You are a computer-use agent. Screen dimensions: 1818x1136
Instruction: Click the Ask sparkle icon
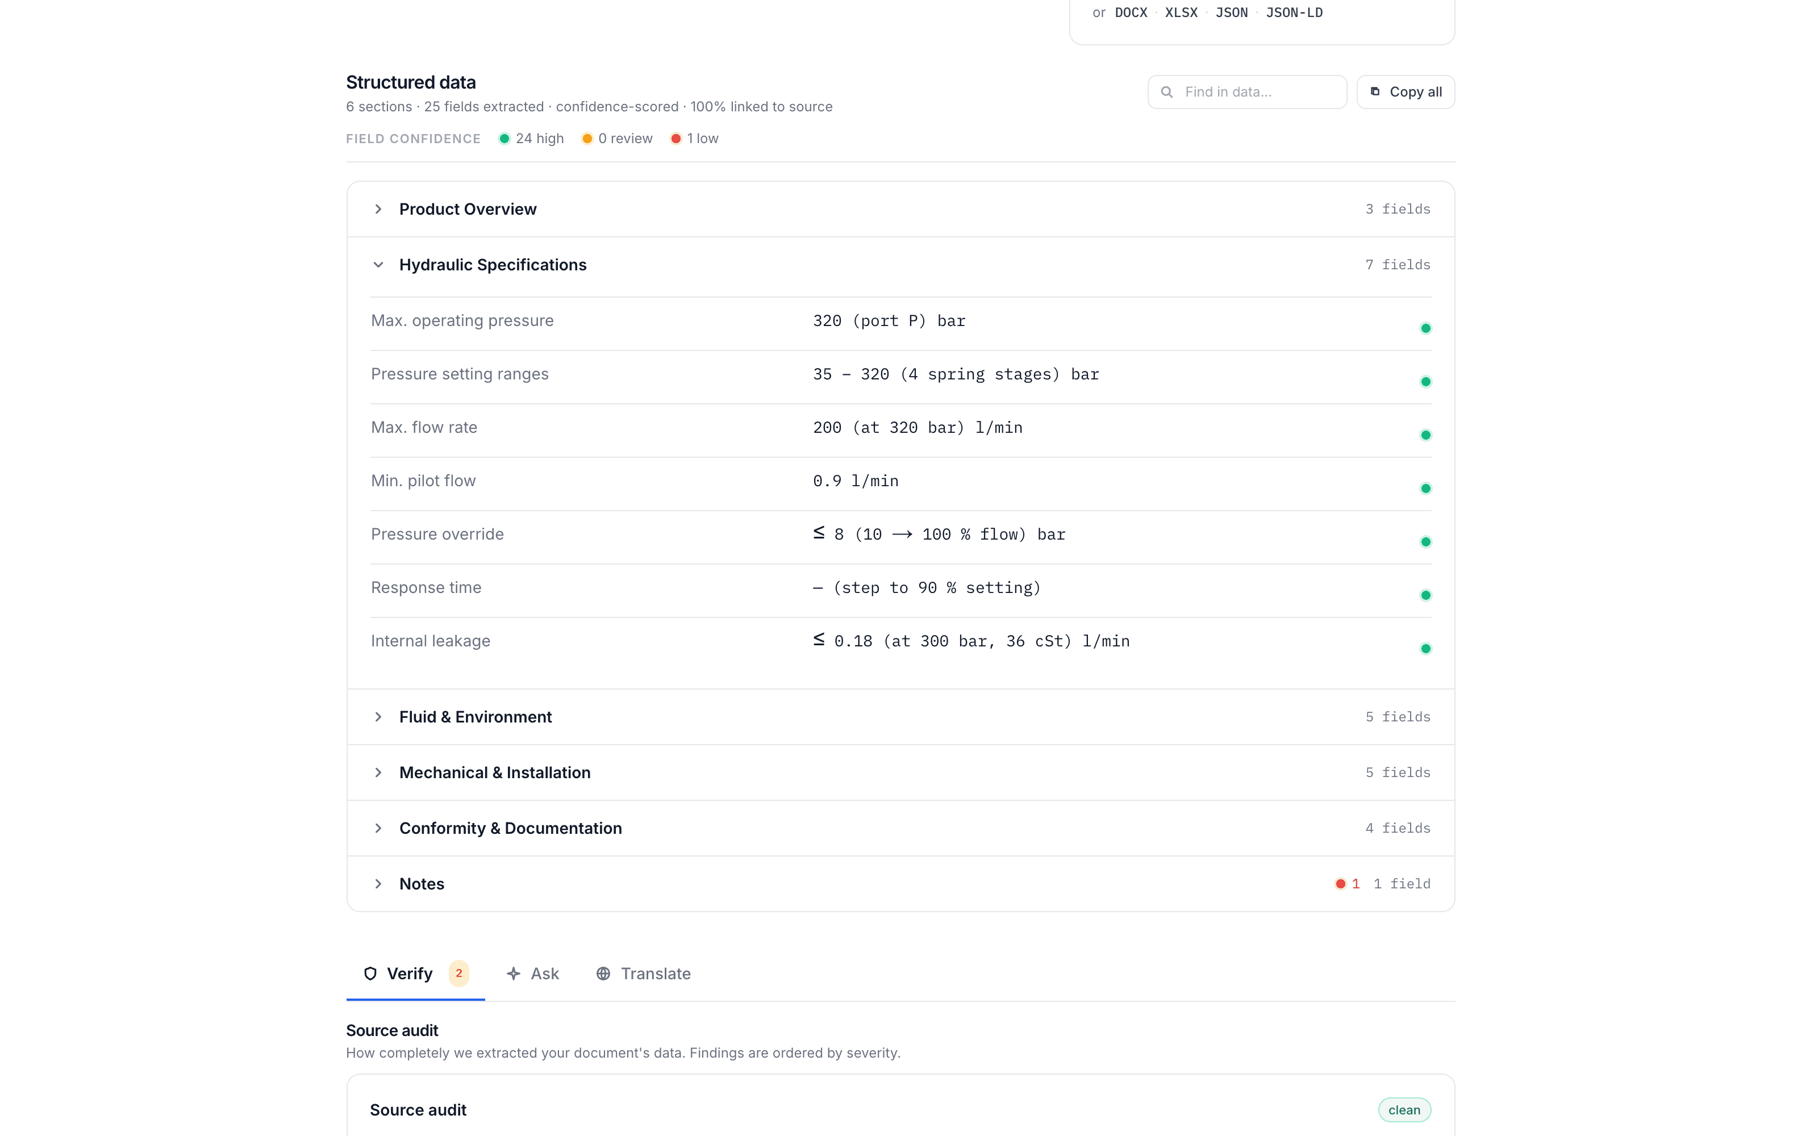click(514, 974)
